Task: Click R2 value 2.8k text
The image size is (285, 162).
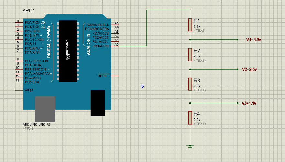Action: tap(197, 56)
